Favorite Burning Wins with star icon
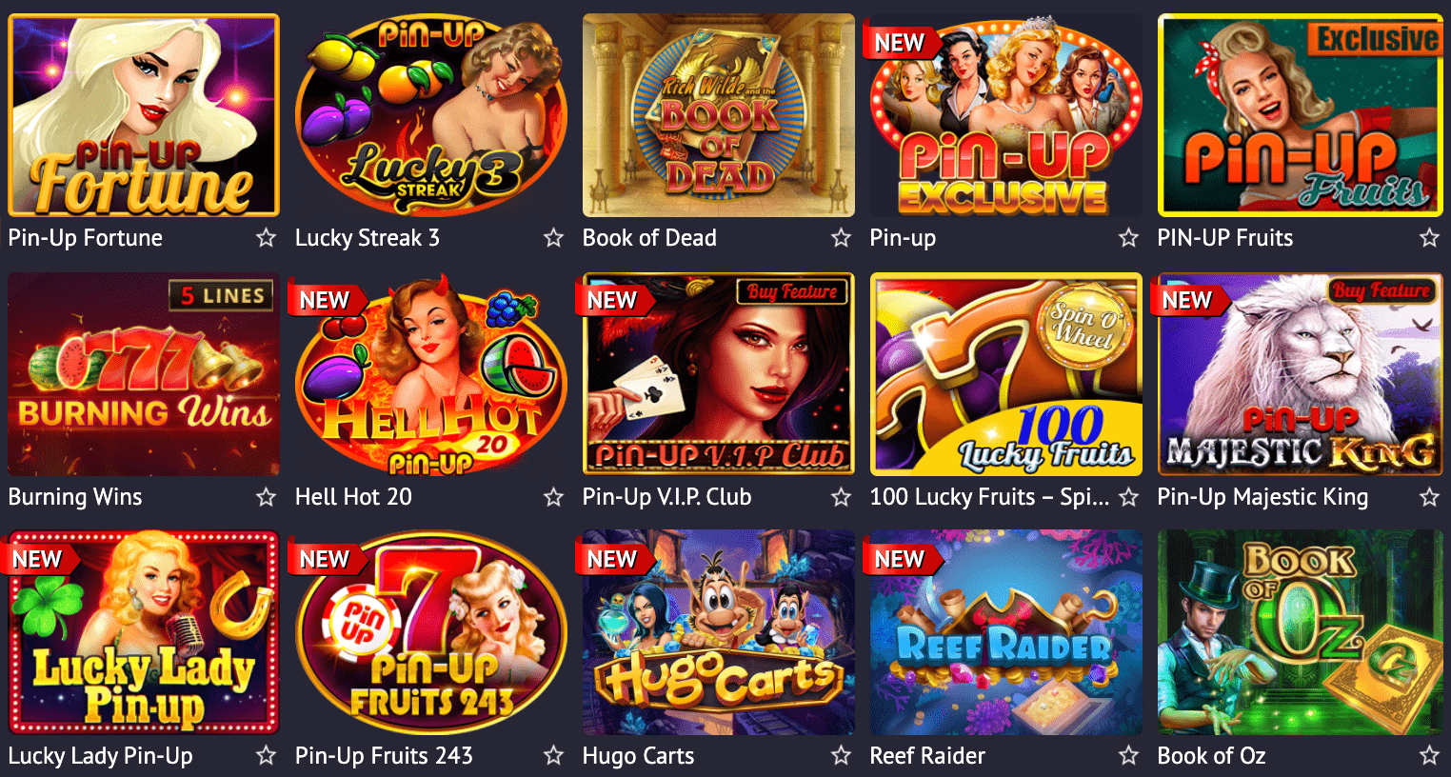Image resolution: width=1451 pixels, height=777 pixels. (x=266, y=497)
